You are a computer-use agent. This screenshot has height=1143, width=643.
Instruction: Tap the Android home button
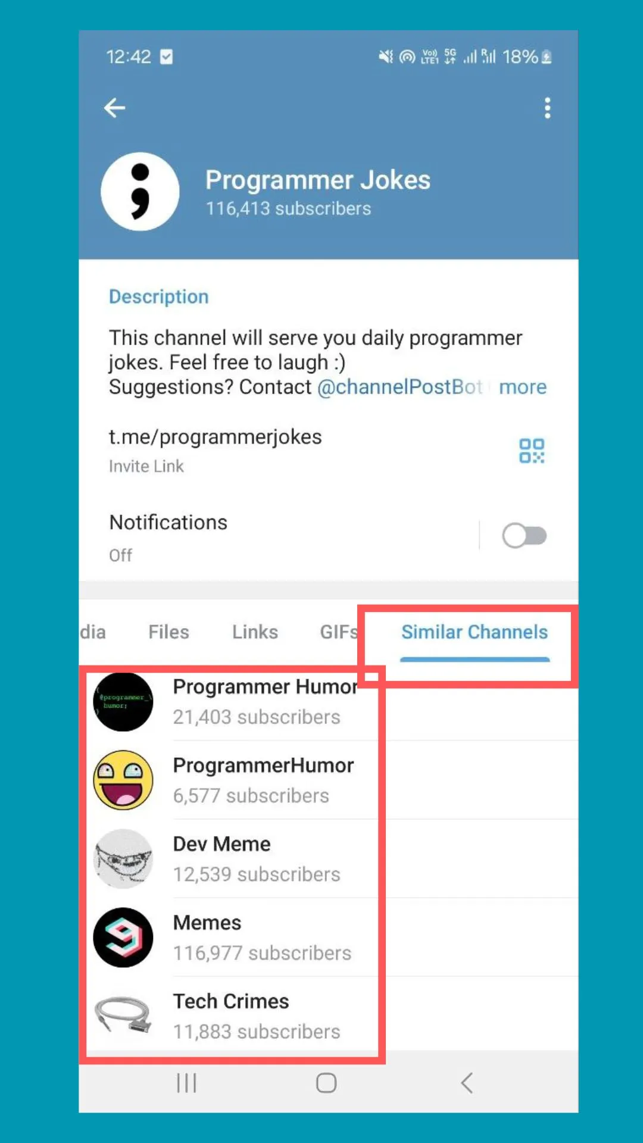coord(326,1082)
